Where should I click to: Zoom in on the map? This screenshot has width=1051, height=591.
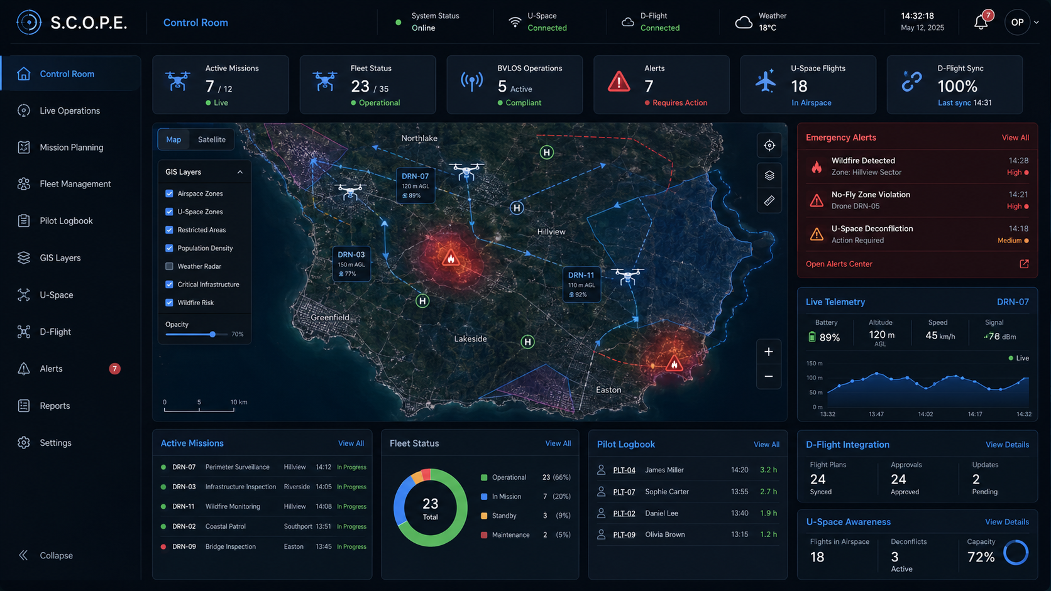(769, 352)
